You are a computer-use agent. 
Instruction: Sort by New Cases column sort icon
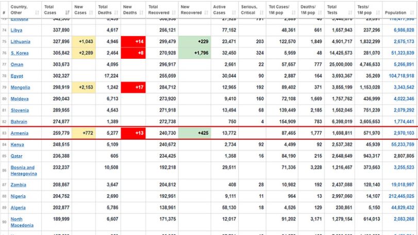(x=91, y=12)
